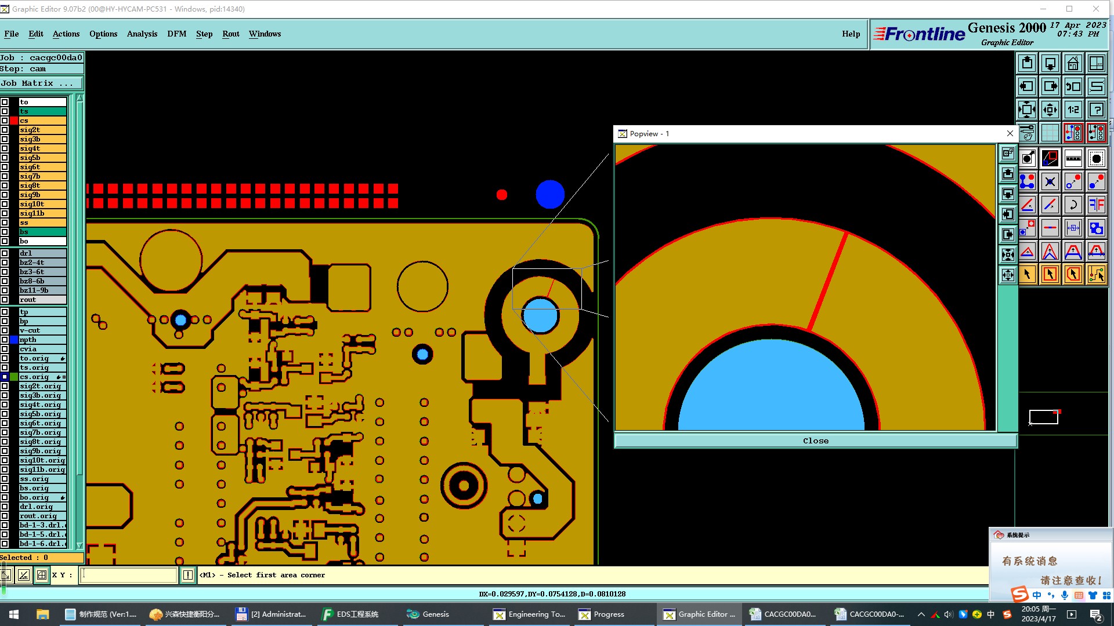Image resolution: width=1114 pixels, height=626 pixels.
Task: Click the 1:2 zoom scale icon
Action: [1073, 110]
